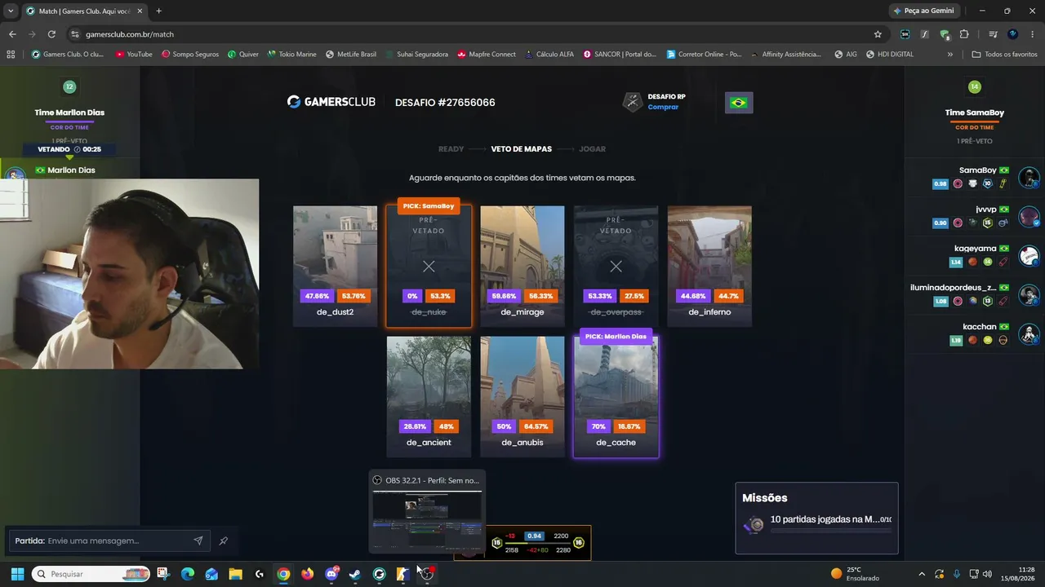This screenshot has width=1045, height=587.
Task: Open the Gamers Club bookmark
Action: (x=67, y=55)
